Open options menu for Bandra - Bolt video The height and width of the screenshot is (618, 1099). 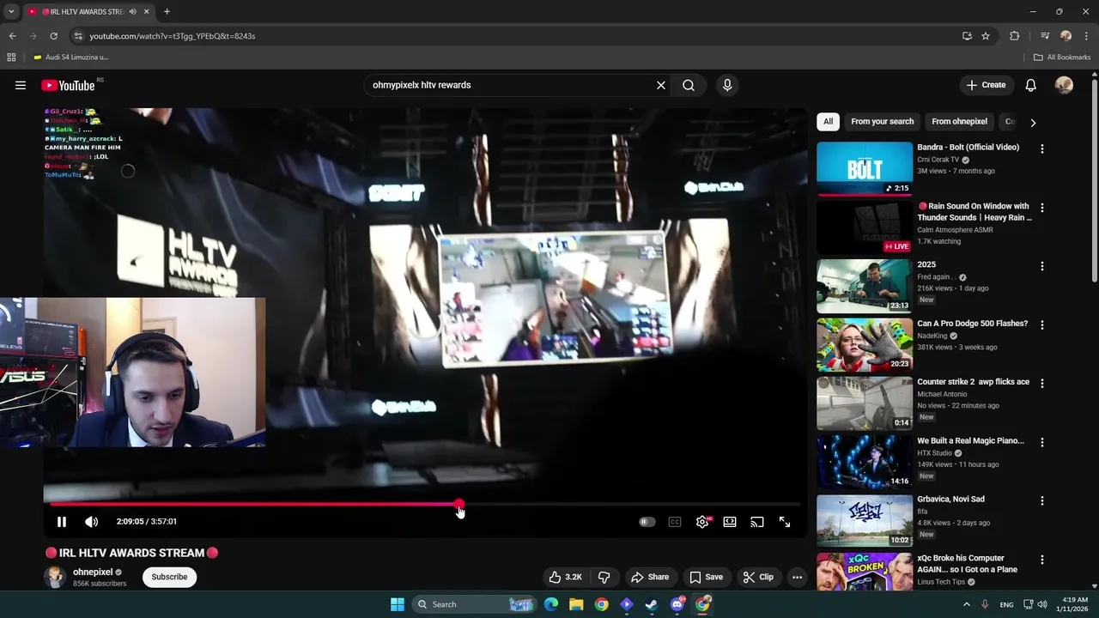[1042, 149]
